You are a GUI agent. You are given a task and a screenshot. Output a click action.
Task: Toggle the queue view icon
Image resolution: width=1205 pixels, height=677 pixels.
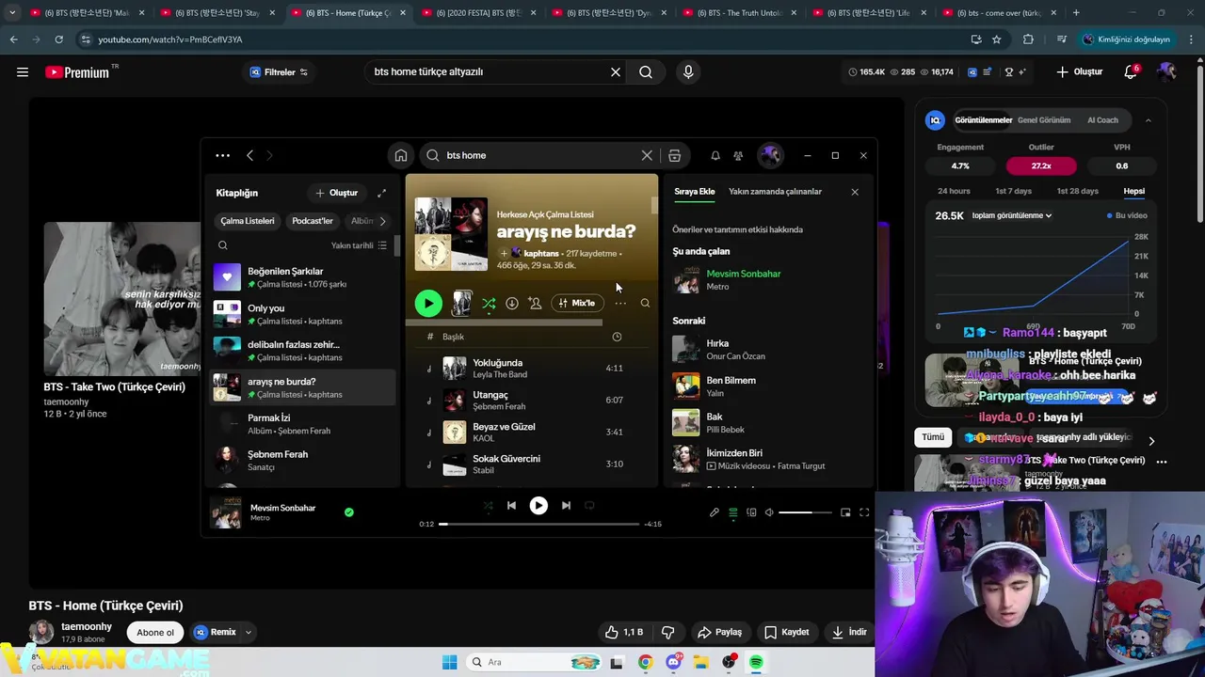pos(733,512)
